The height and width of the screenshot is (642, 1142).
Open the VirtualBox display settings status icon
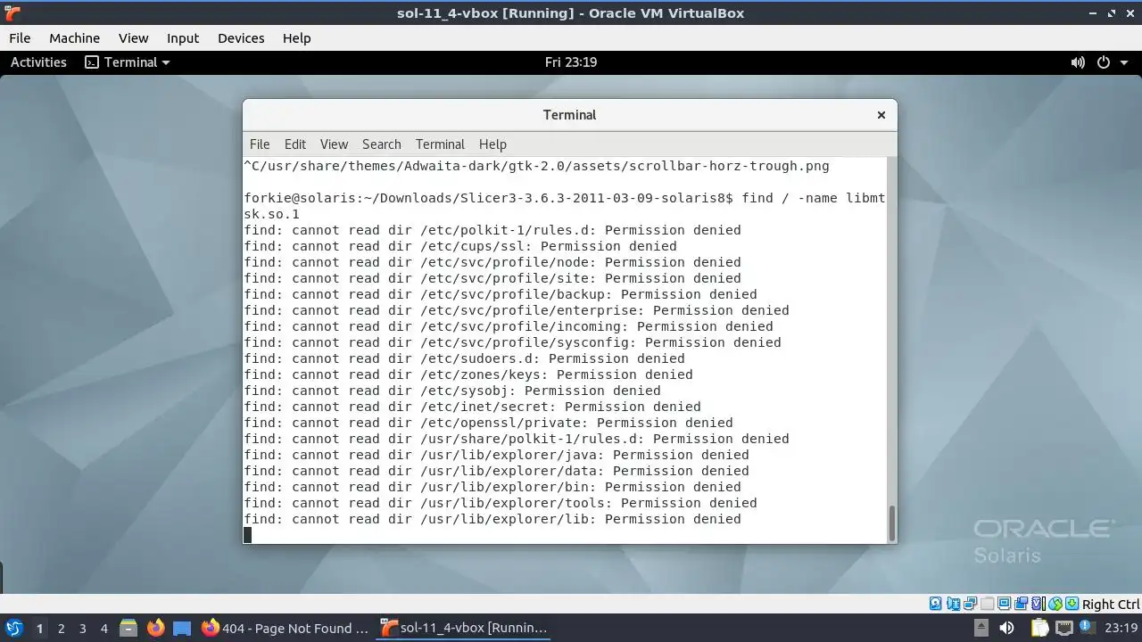click(x=1004, y=604)
